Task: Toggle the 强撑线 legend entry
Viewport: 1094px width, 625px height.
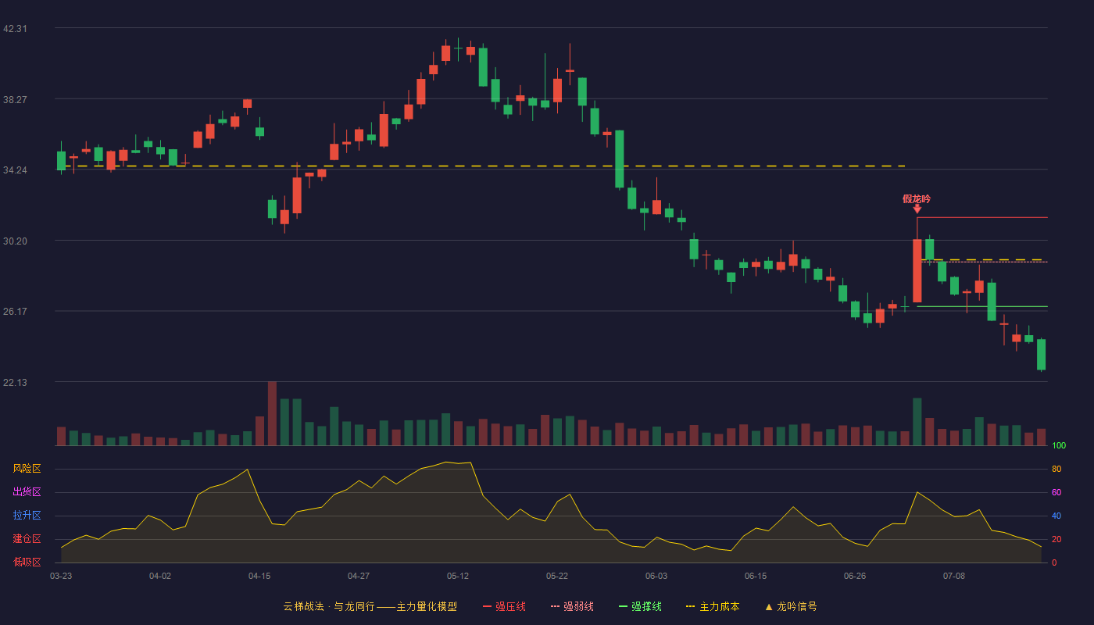Action: (x=640, y=606)
